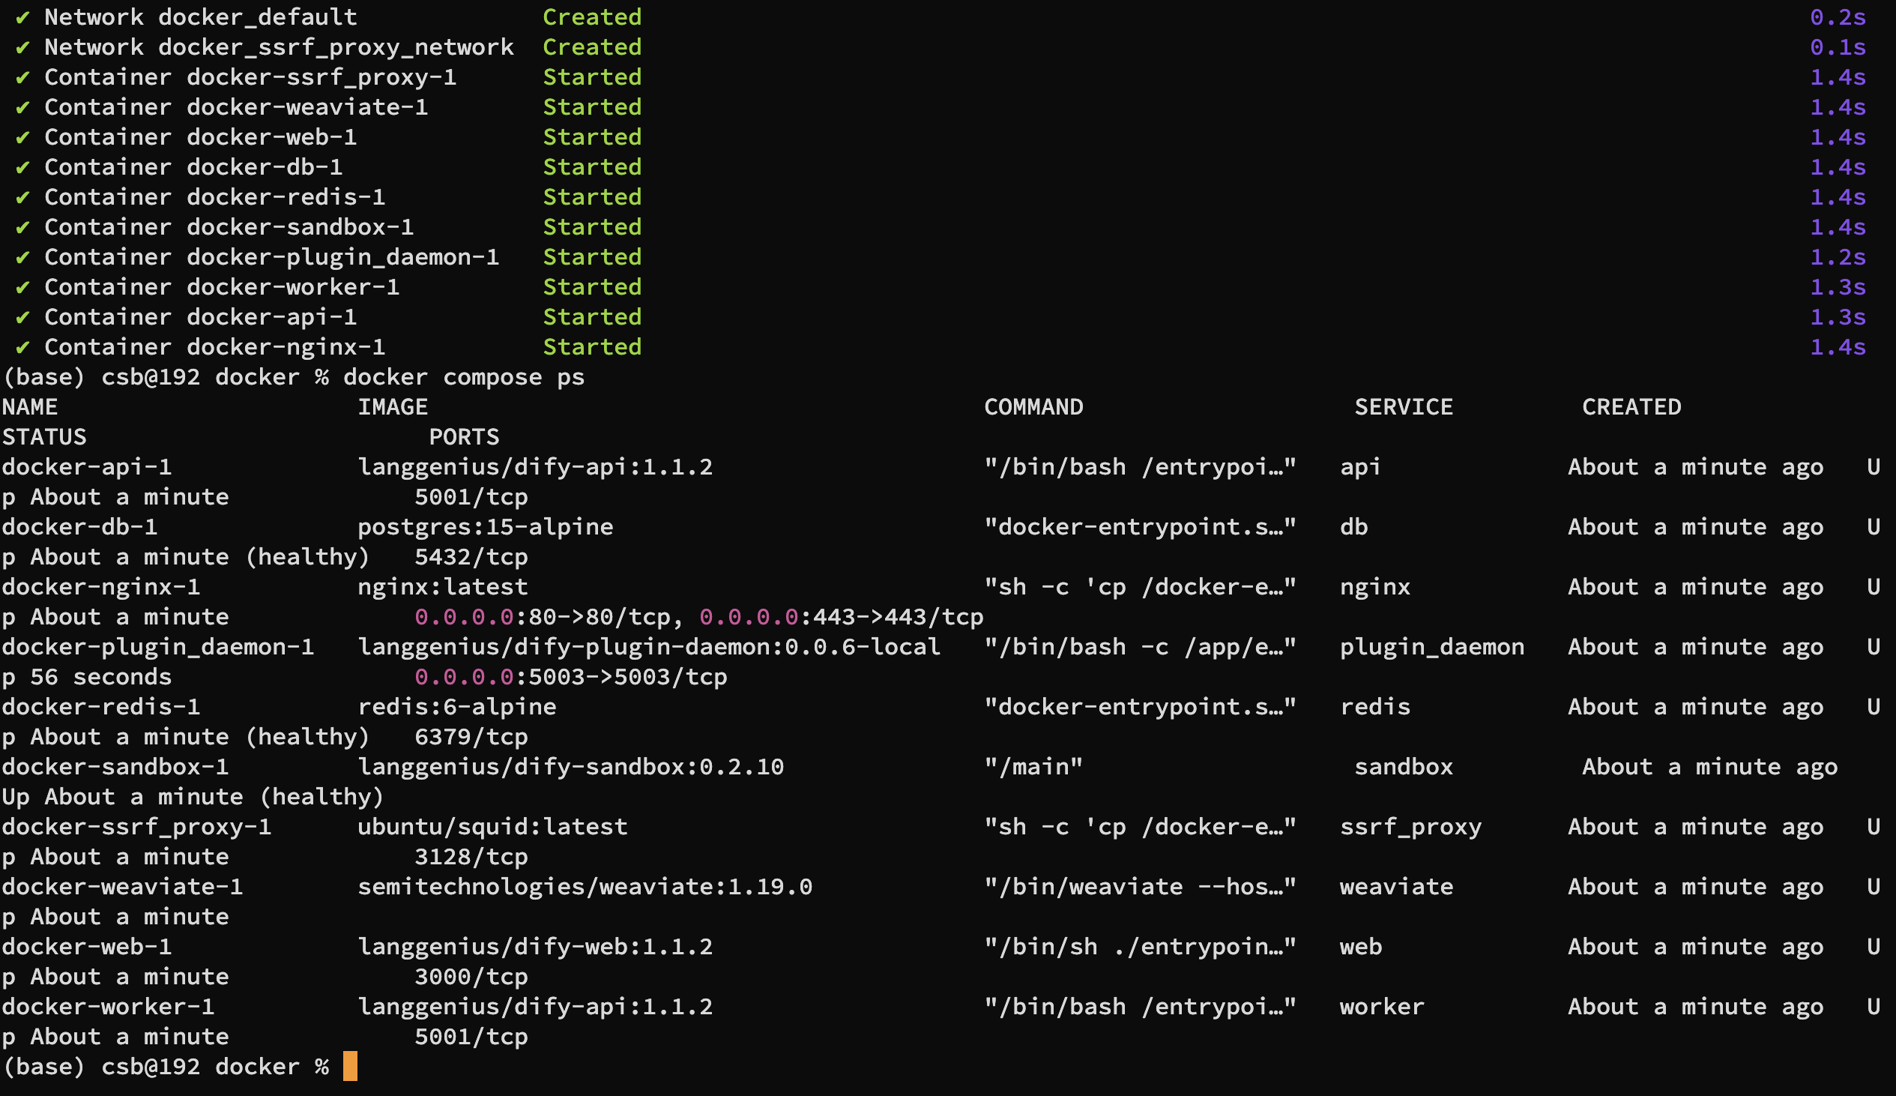Click the '"/main"' command text
This screenshot has width=1896, height=1096.
1033,767
